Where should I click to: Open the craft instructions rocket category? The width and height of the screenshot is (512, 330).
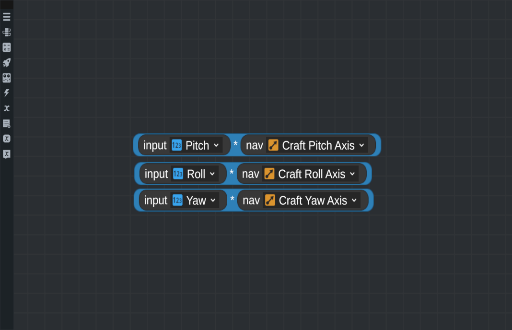[x=7, y=62]
